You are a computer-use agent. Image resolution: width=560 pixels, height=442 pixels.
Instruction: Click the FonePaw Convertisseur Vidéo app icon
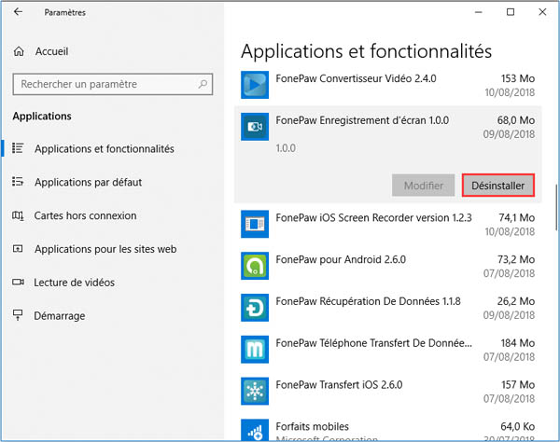(x=255, y=85)
